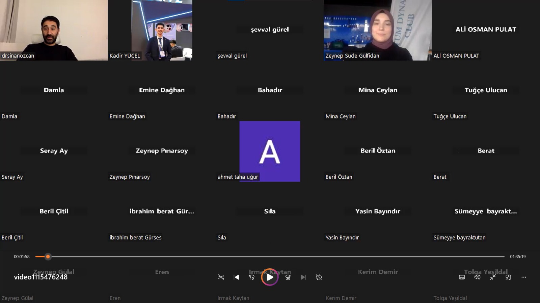Screen dimensions: 540x303
Task: Go to the previous track
Action: point(236,277)
